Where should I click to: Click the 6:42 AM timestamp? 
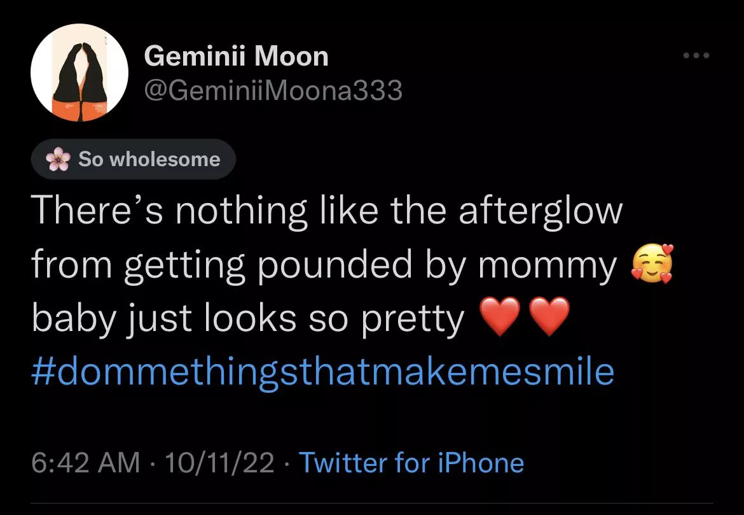tap(85, 463)
